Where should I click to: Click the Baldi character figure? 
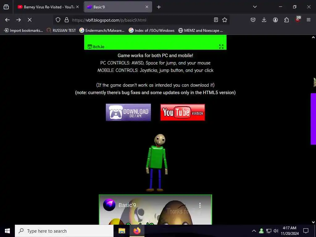click(x=156, y=162)
